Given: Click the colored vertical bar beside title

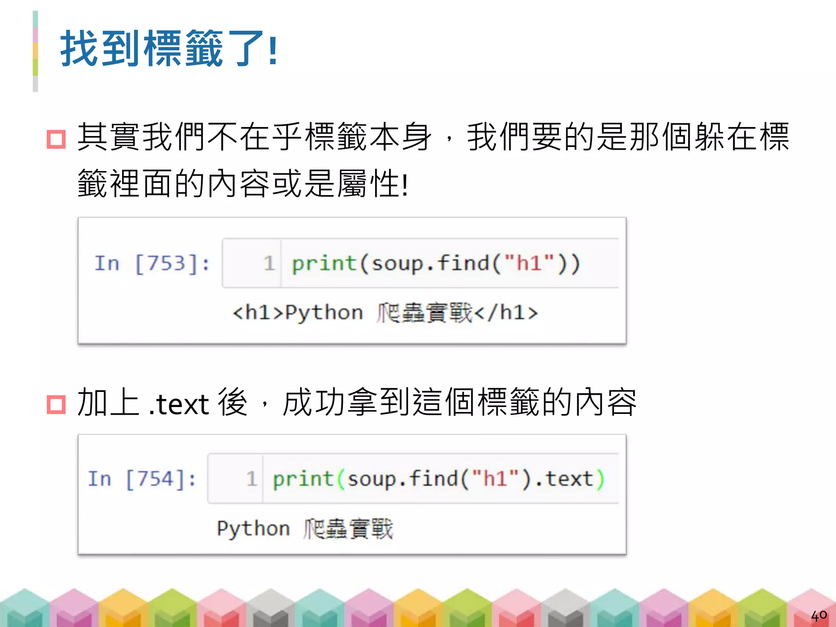Looking at the screenshot, I should (36, 51).
